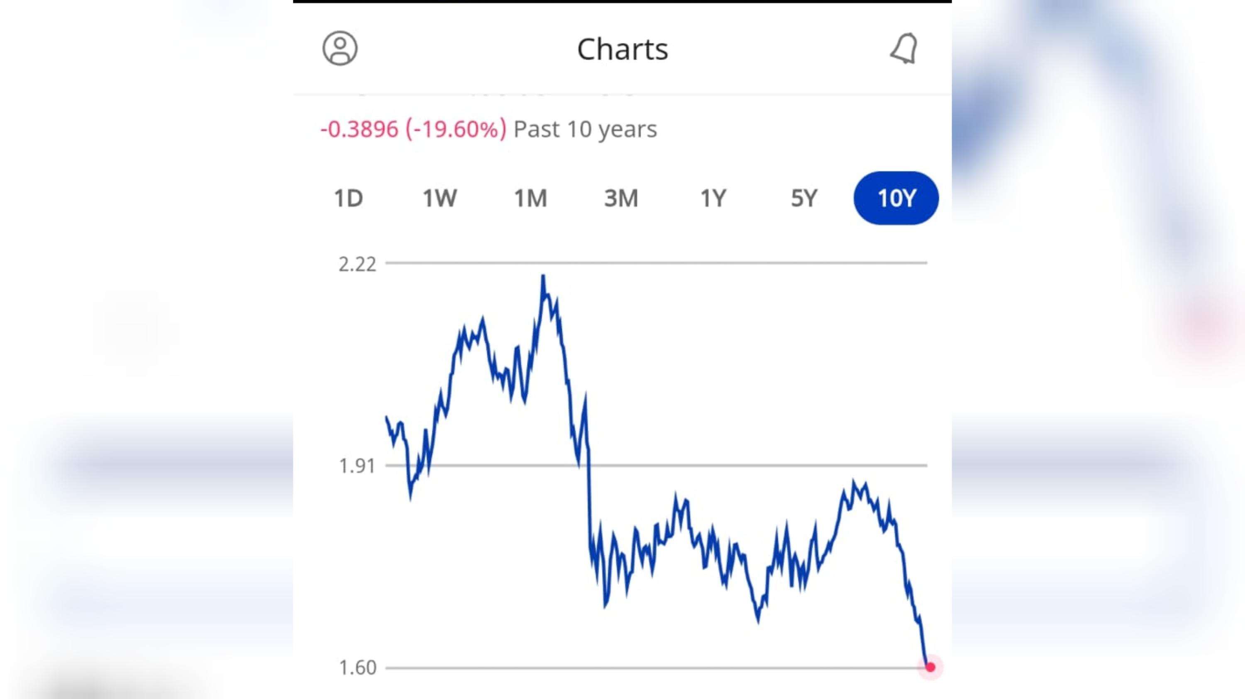Click the 1.91 axis label
This screenshot has height=699, width=1245.
[x=357, y=466]
